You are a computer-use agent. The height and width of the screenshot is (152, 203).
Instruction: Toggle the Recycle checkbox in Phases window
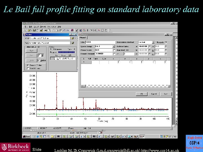166,43
